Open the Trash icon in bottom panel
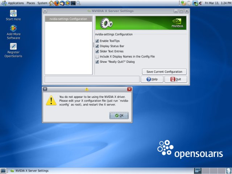 point(229,171)
